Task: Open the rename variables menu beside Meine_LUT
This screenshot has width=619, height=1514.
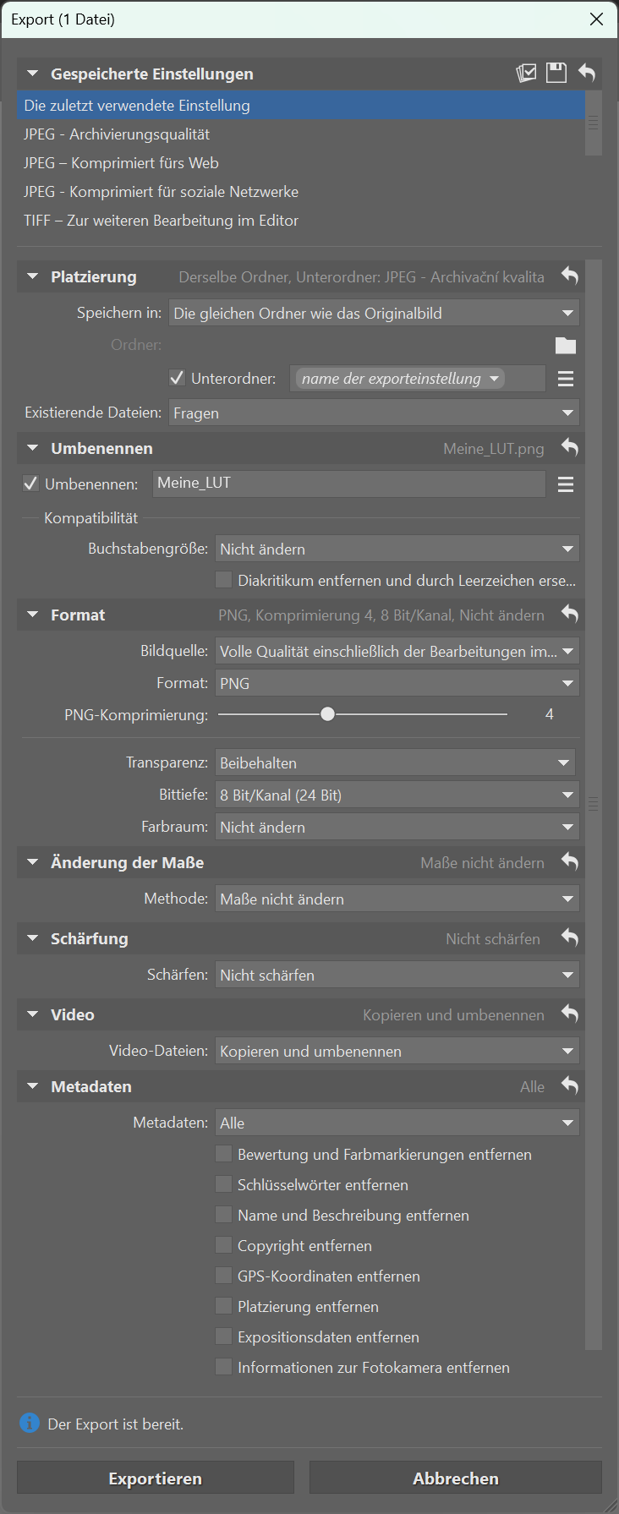Action: coord(565,484)
